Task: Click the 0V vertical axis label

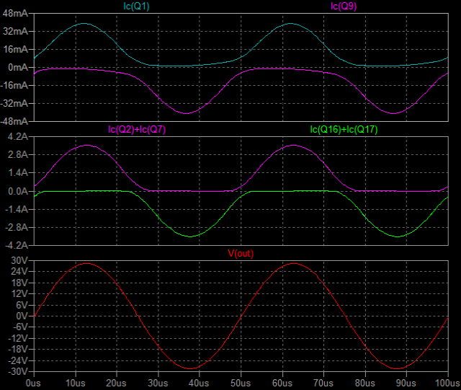Action: [20, 316]
